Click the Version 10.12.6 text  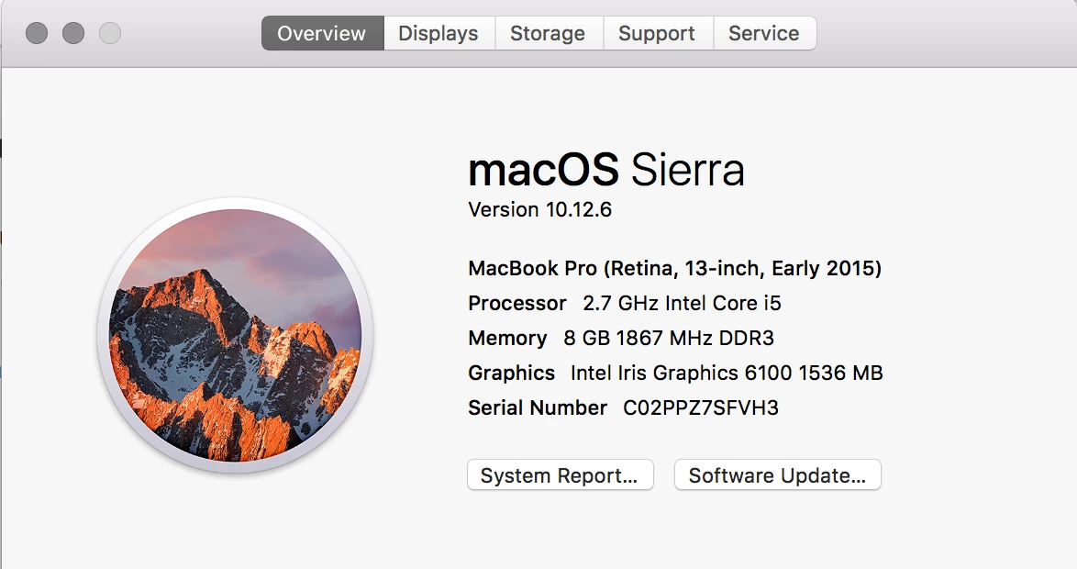(539, 209)
